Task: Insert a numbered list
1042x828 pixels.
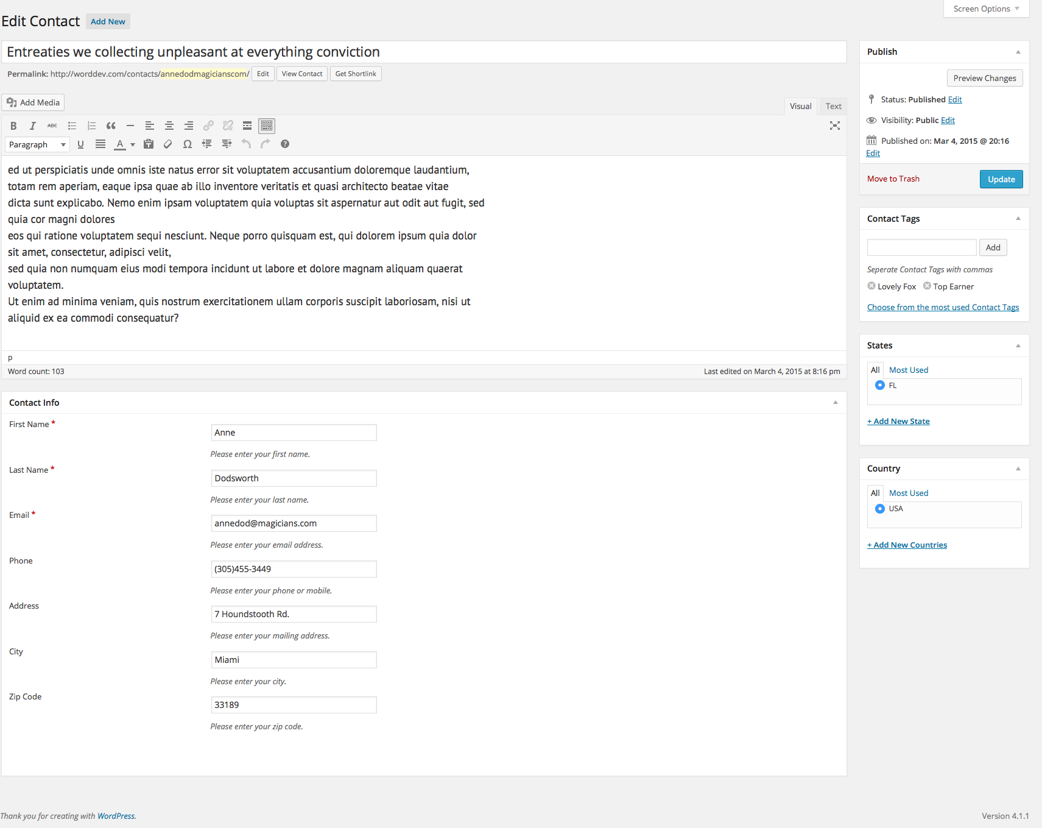Action: [x=91, y=126]
